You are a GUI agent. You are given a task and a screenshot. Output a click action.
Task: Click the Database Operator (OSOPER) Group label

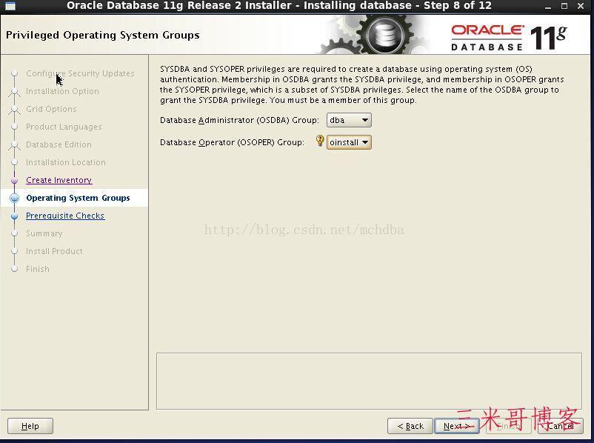232,142
